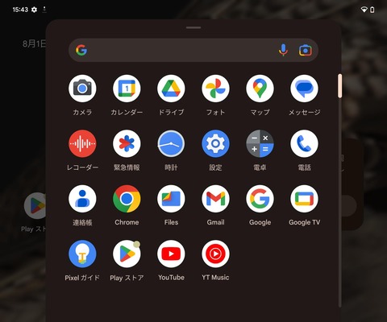Open the 緊急情報 emergency info app

click(127, 143)
